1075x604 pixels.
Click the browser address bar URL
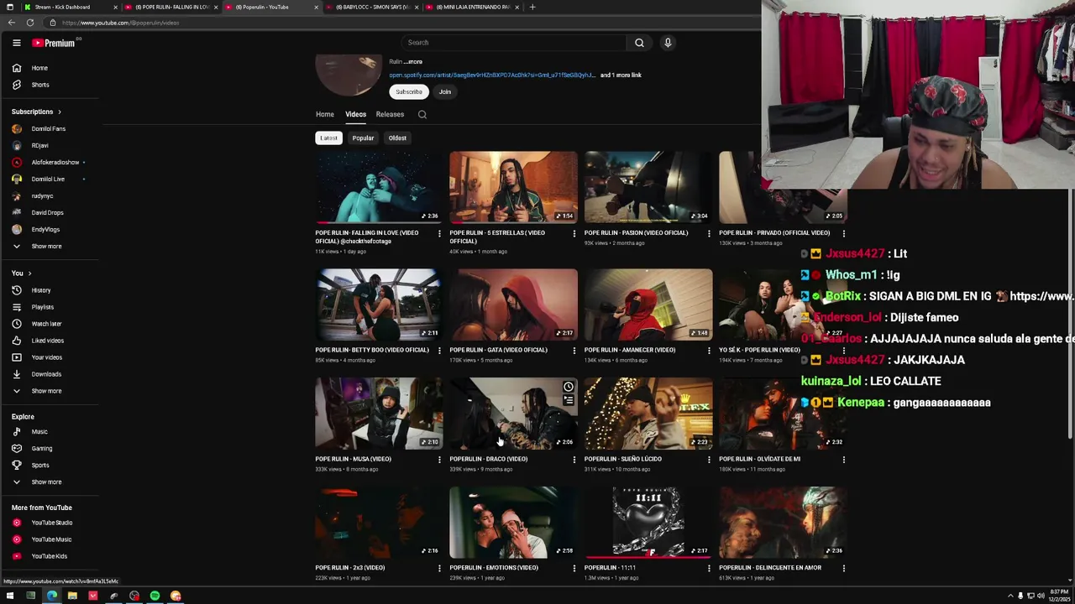click(x=120, y=23)
